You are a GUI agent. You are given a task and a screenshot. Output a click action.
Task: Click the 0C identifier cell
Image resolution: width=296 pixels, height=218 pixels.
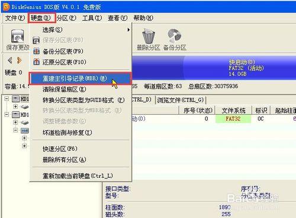tap(260, 119)
